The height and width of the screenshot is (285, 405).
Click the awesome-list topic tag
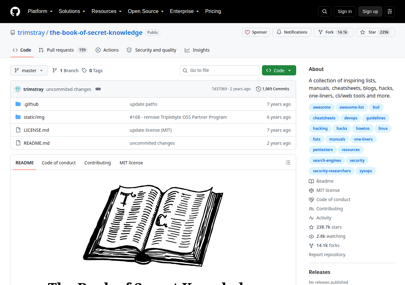(352, 107)
